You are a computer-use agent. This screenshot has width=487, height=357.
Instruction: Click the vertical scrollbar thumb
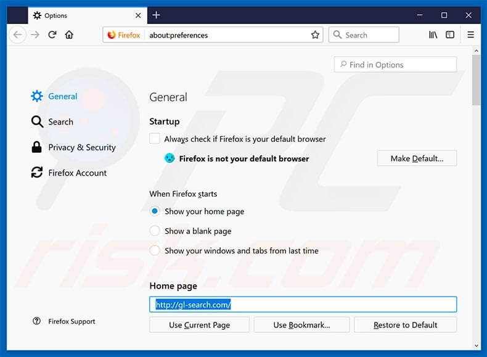pyautogui.click(x=476, y=80)
